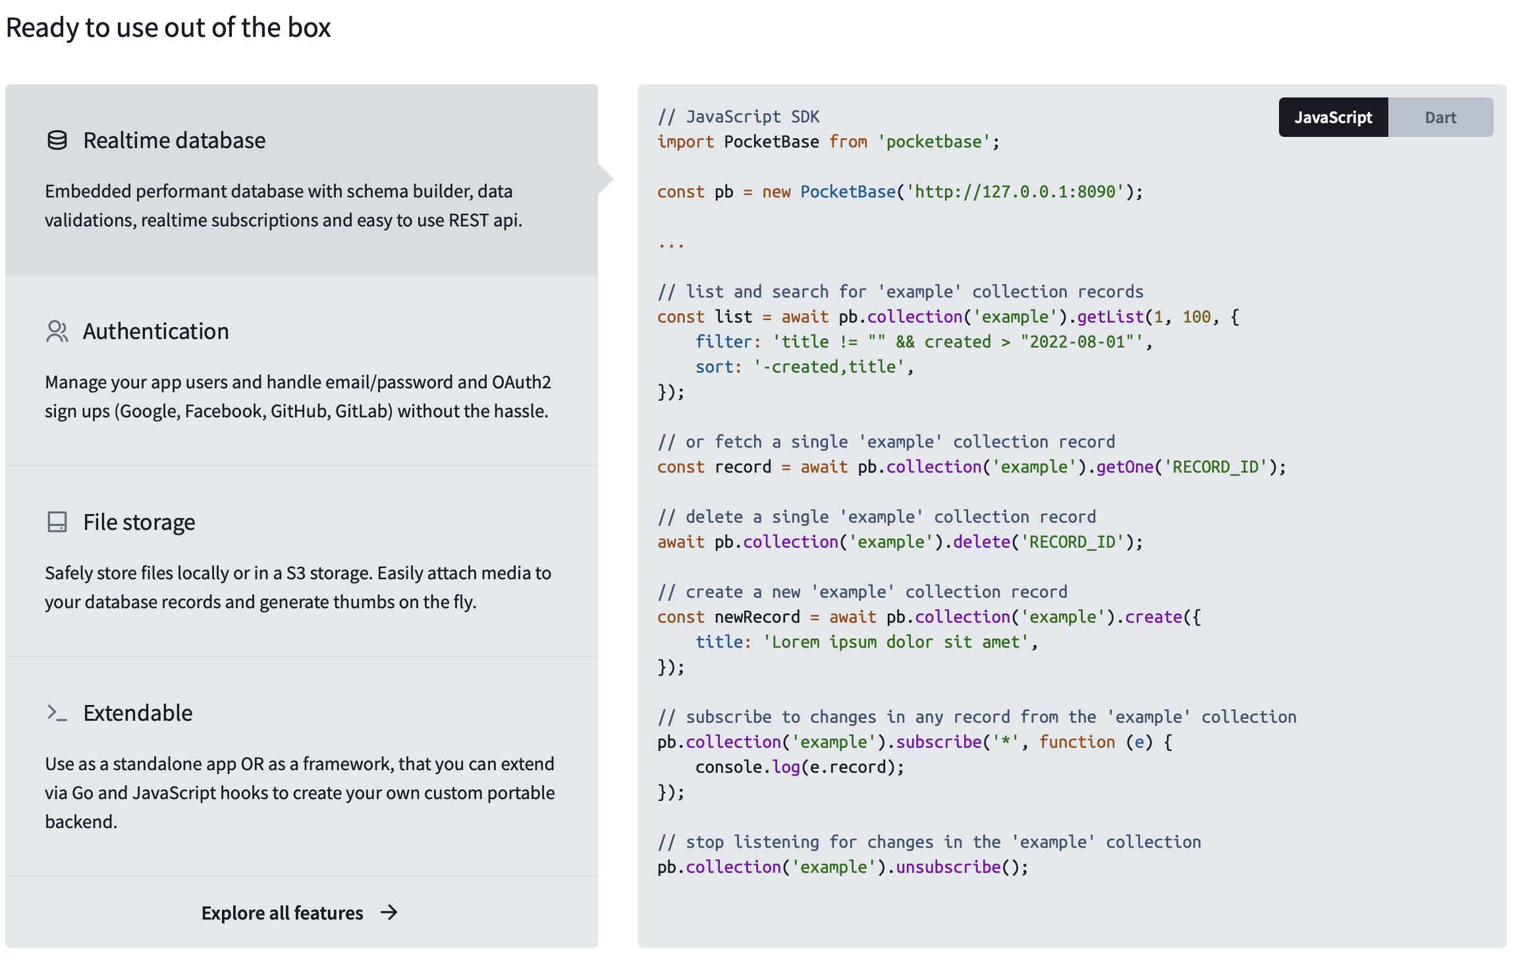Select the Realtime database heading
1524x965 pixels.
pos(174,140)
